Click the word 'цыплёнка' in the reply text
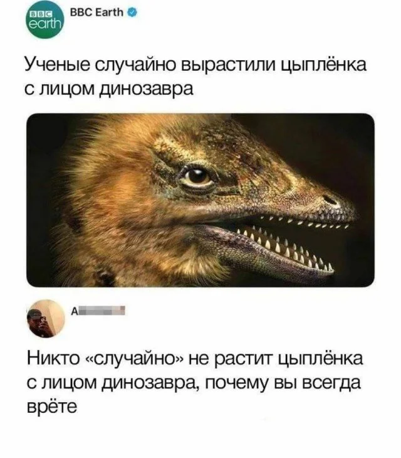The height and width of the screenshot is (458, 401). pyautogui.click(x=321, y=359)
